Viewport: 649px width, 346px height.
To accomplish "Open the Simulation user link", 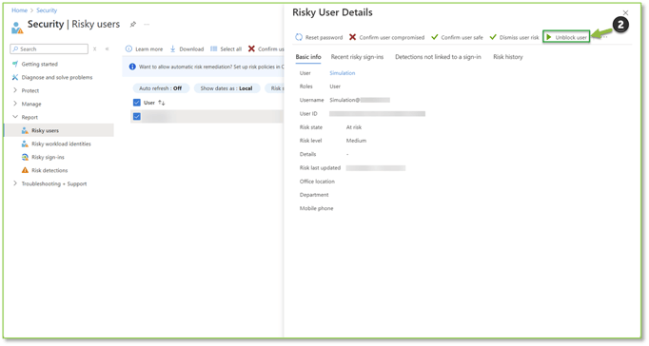I will click(343, 73).
